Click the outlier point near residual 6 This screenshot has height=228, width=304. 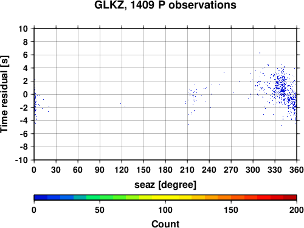[x=260, y=53]
